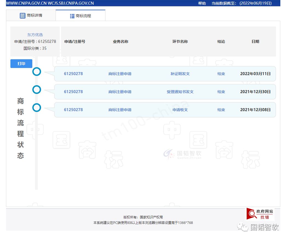
Task: Click the 商标详情 document icon
Action: point(22,16)
